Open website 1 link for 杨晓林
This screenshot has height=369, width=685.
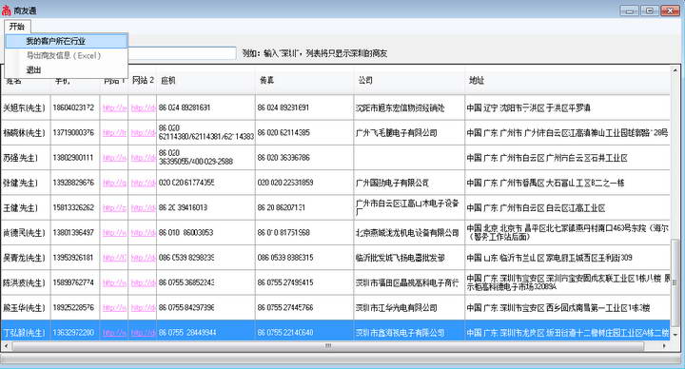coord(114,133)
